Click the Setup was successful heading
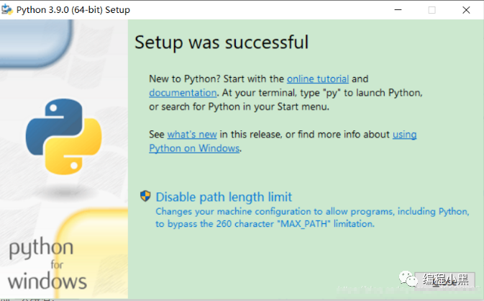The width and height of the screenshot is (484, 301). [222, 42]
